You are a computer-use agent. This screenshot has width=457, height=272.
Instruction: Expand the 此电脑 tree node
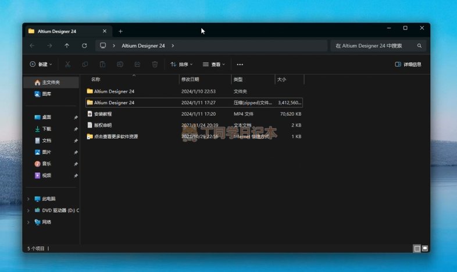(x=28, y=199)
